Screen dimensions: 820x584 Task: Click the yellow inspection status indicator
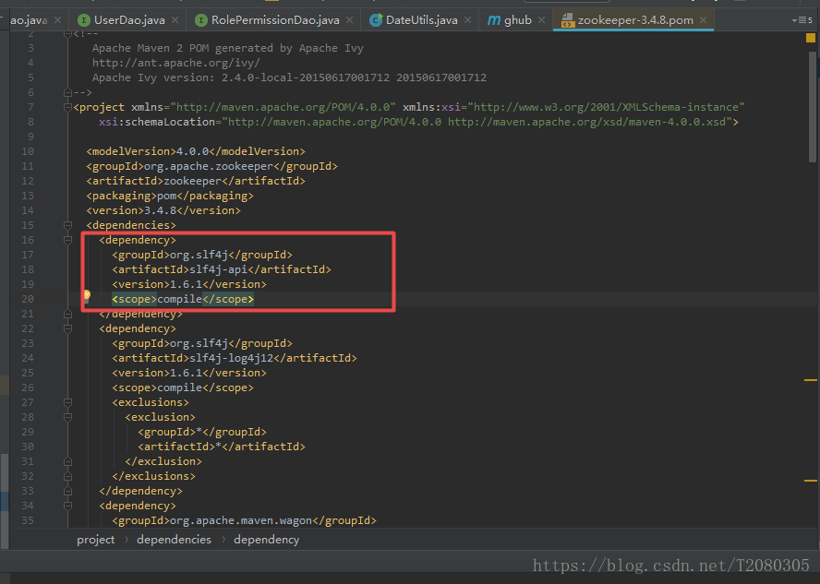coord(810,38)
